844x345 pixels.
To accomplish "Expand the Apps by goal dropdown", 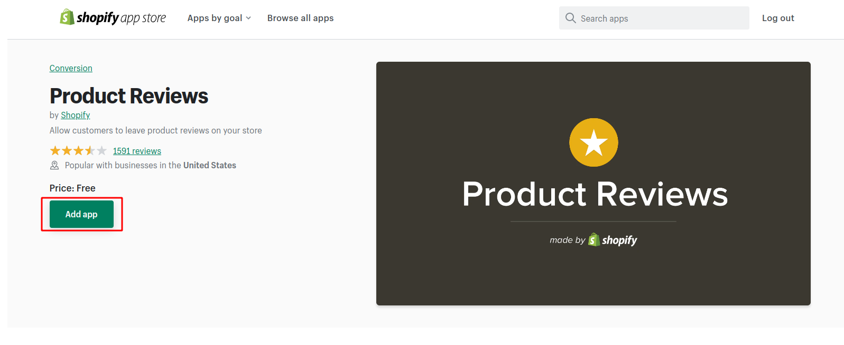I will (x=219, y=18).
